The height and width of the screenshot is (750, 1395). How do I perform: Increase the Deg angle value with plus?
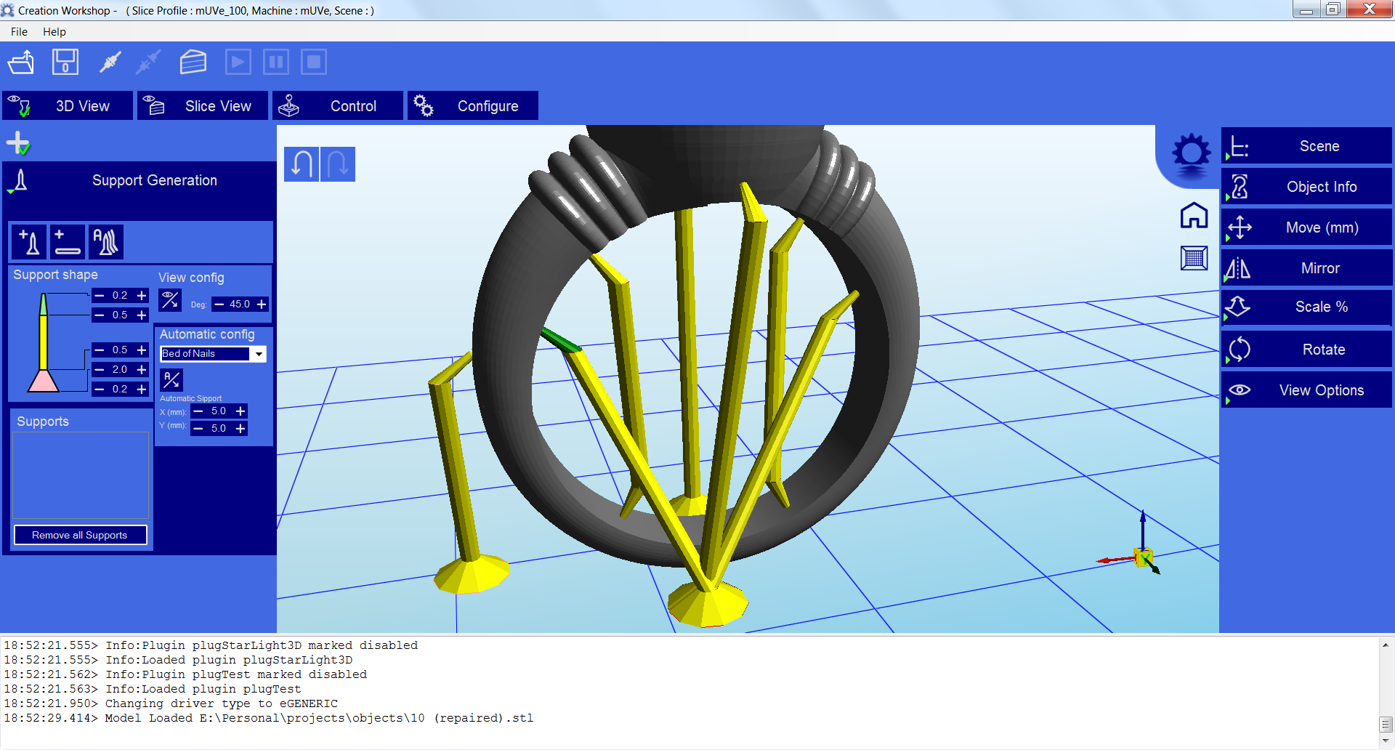tap(262, 305)
